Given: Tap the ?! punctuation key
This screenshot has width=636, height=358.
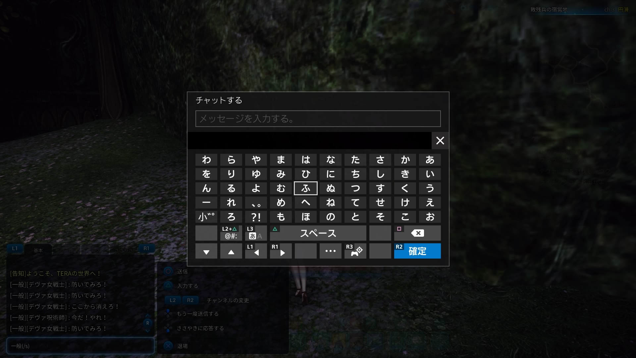Looking at the screenshot, I should pos(256,217).
